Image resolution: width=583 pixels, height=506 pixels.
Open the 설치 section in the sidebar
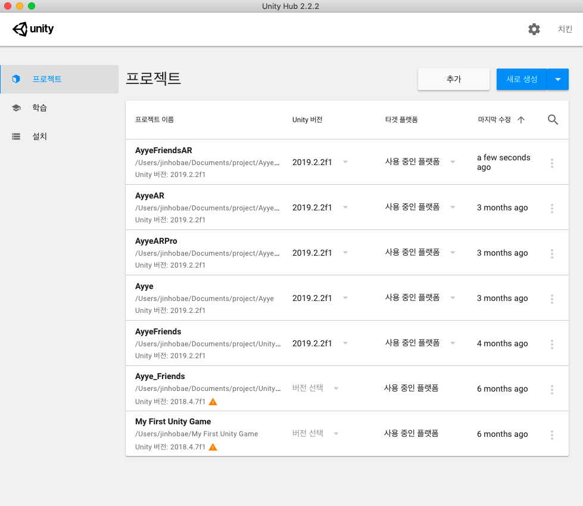pos(60,136)
